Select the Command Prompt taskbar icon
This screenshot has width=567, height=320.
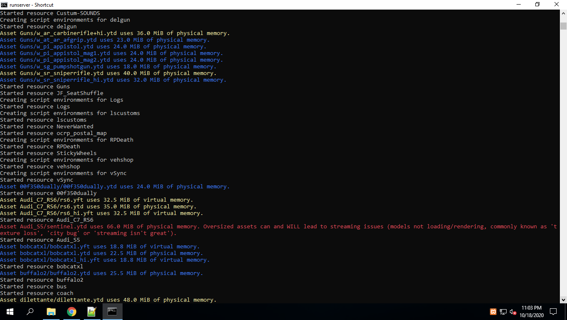112,312
